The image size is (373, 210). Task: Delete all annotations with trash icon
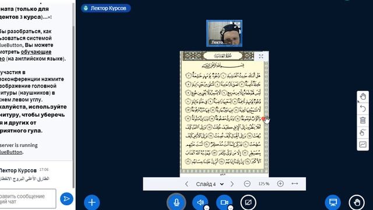[363, 121]
